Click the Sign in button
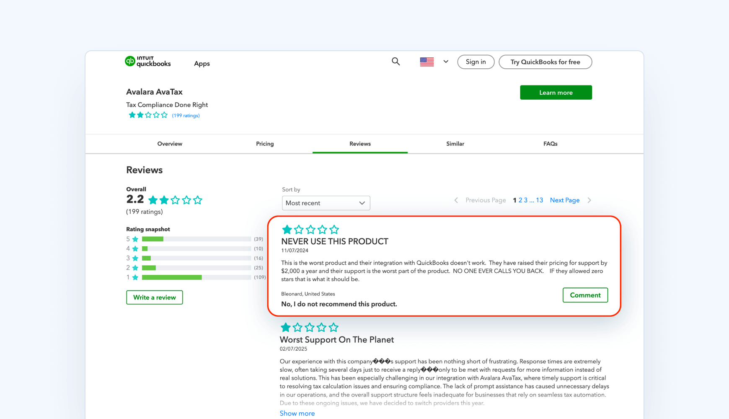The width and height of the screenshot is (729, 419). click(476, 62)
